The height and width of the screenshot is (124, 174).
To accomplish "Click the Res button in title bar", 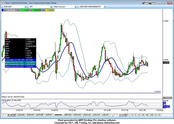I will (x=153, y=3).
